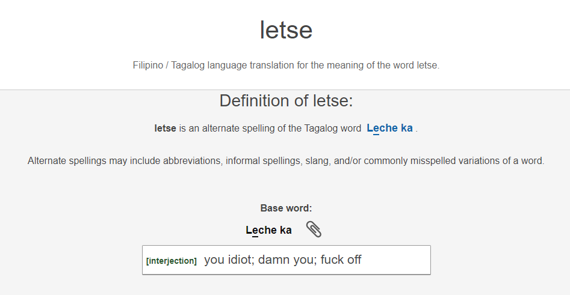The width and height of the screenshot is (570, 295).
Task: Click empty area inside the white definition box
Action: pos(396,260)
